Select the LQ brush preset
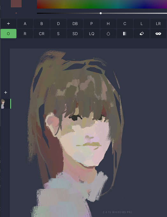Screen dimensions: 167x217 tap(91, 34)
